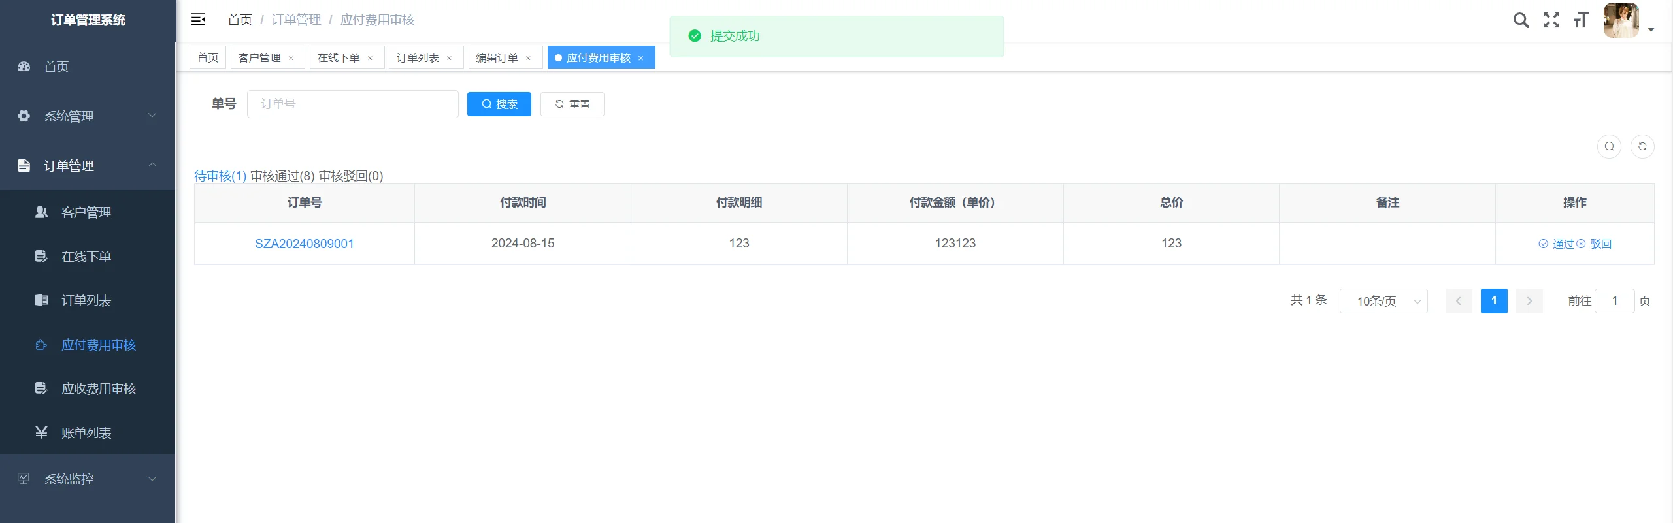Viewport: 1673px width, 523px height.
Task: Click the 账单列表 yen icon
Action: coord(41,433)
